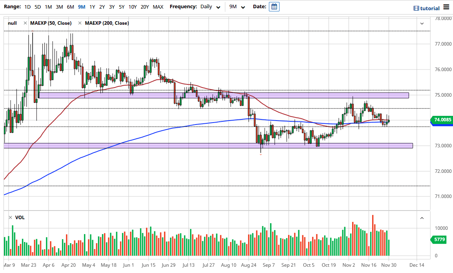Click the Dec 14 date axis label
Viewport: 453px width, 273px height.
pyautogui.click(x=417, y=265)
